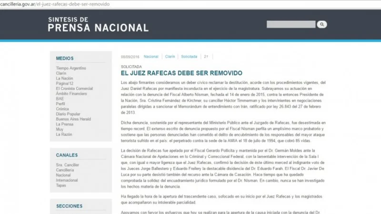Open Buenos Aires Herald link
This screenshot has width=381, height=214.
coord(73,119)
